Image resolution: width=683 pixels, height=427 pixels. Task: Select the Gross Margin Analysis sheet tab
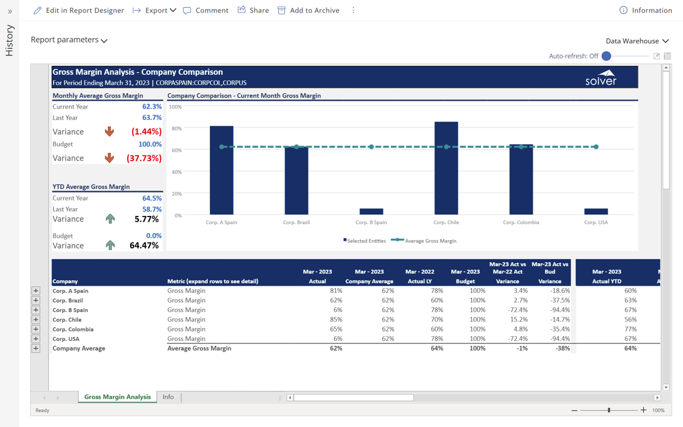tap(117, 397)
